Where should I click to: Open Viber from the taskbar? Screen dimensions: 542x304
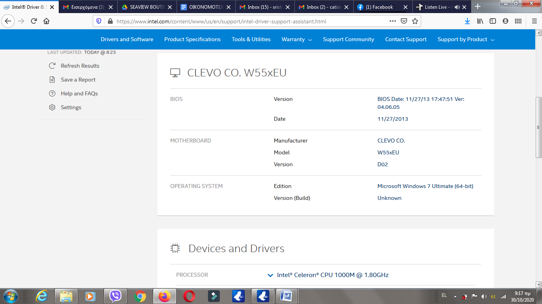tap(115, 296)
